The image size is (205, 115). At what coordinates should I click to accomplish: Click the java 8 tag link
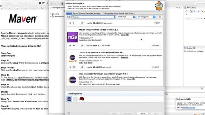click(81, 63)
